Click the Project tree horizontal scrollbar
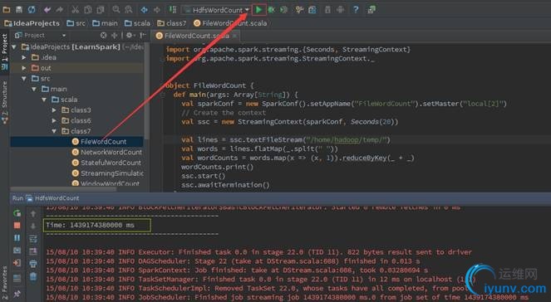The image size is (551, 302). pos(63,189)
